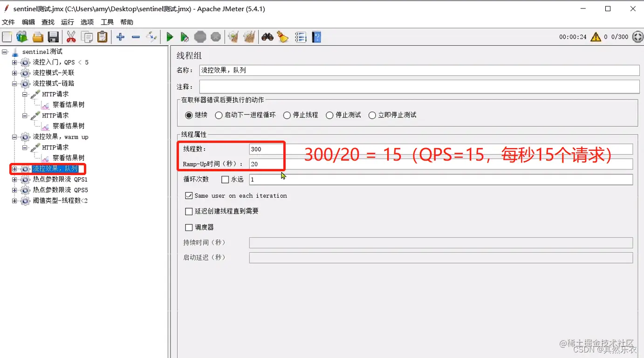Open the 运行 menu
644x358 pixels.
(x=68, y=22)
